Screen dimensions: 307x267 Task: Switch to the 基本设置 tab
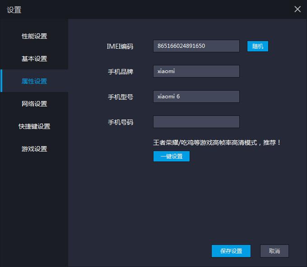(x=34, y=59)
